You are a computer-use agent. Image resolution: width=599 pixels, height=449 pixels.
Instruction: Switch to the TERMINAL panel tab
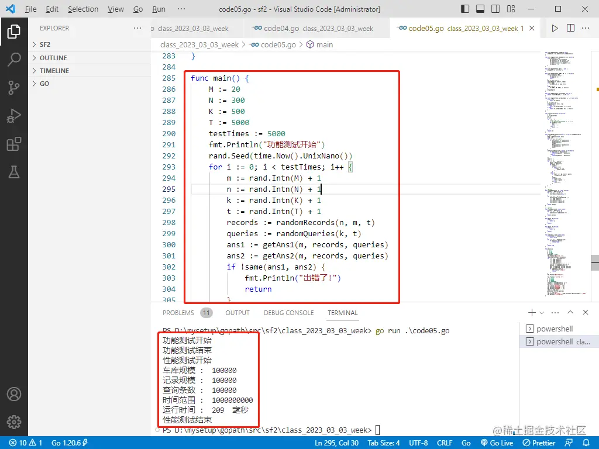coord(343,313)
